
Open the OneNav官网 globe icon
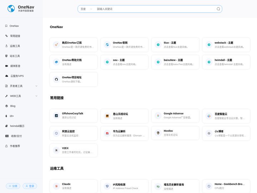coord(107,45)
